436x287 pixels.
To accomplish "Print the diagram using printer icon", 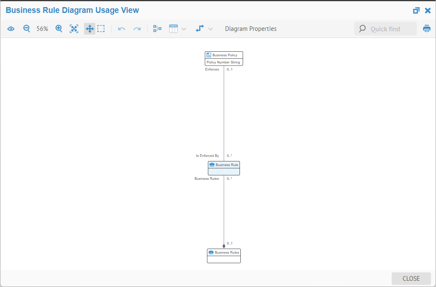I will (x=426, y=29).
